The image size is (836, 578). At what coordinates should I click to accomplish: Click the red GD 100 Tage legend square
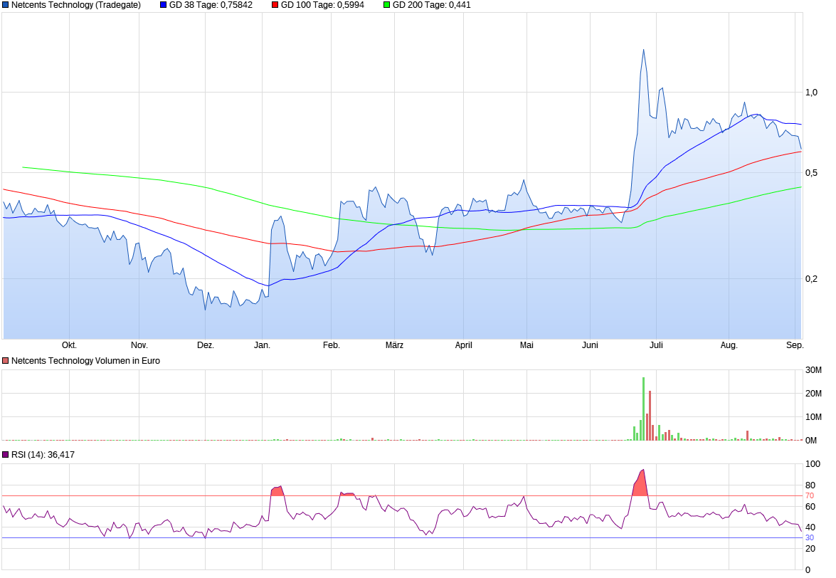click(275, 5)
